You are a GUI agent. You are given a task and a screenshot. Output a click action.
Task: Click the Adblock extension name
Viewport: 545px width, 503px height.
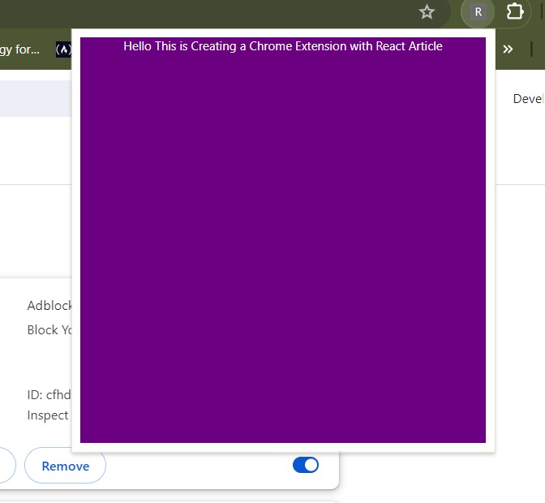point(49,306)
